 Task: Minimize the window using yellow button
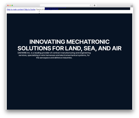tap(10, 5)
